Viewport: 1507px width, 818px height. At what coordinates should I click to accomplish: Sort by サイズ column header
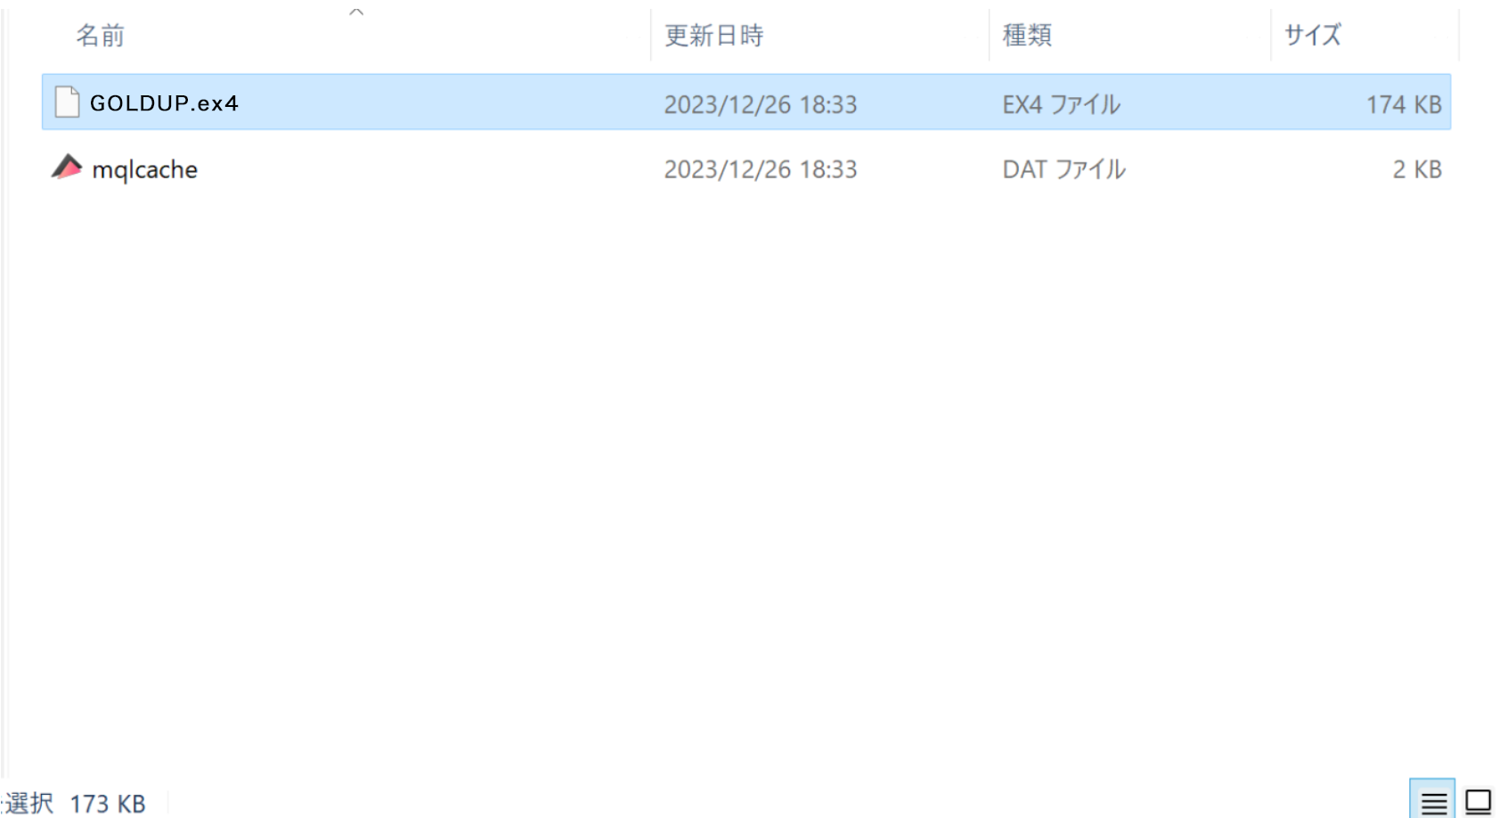tap(1312, 36)
